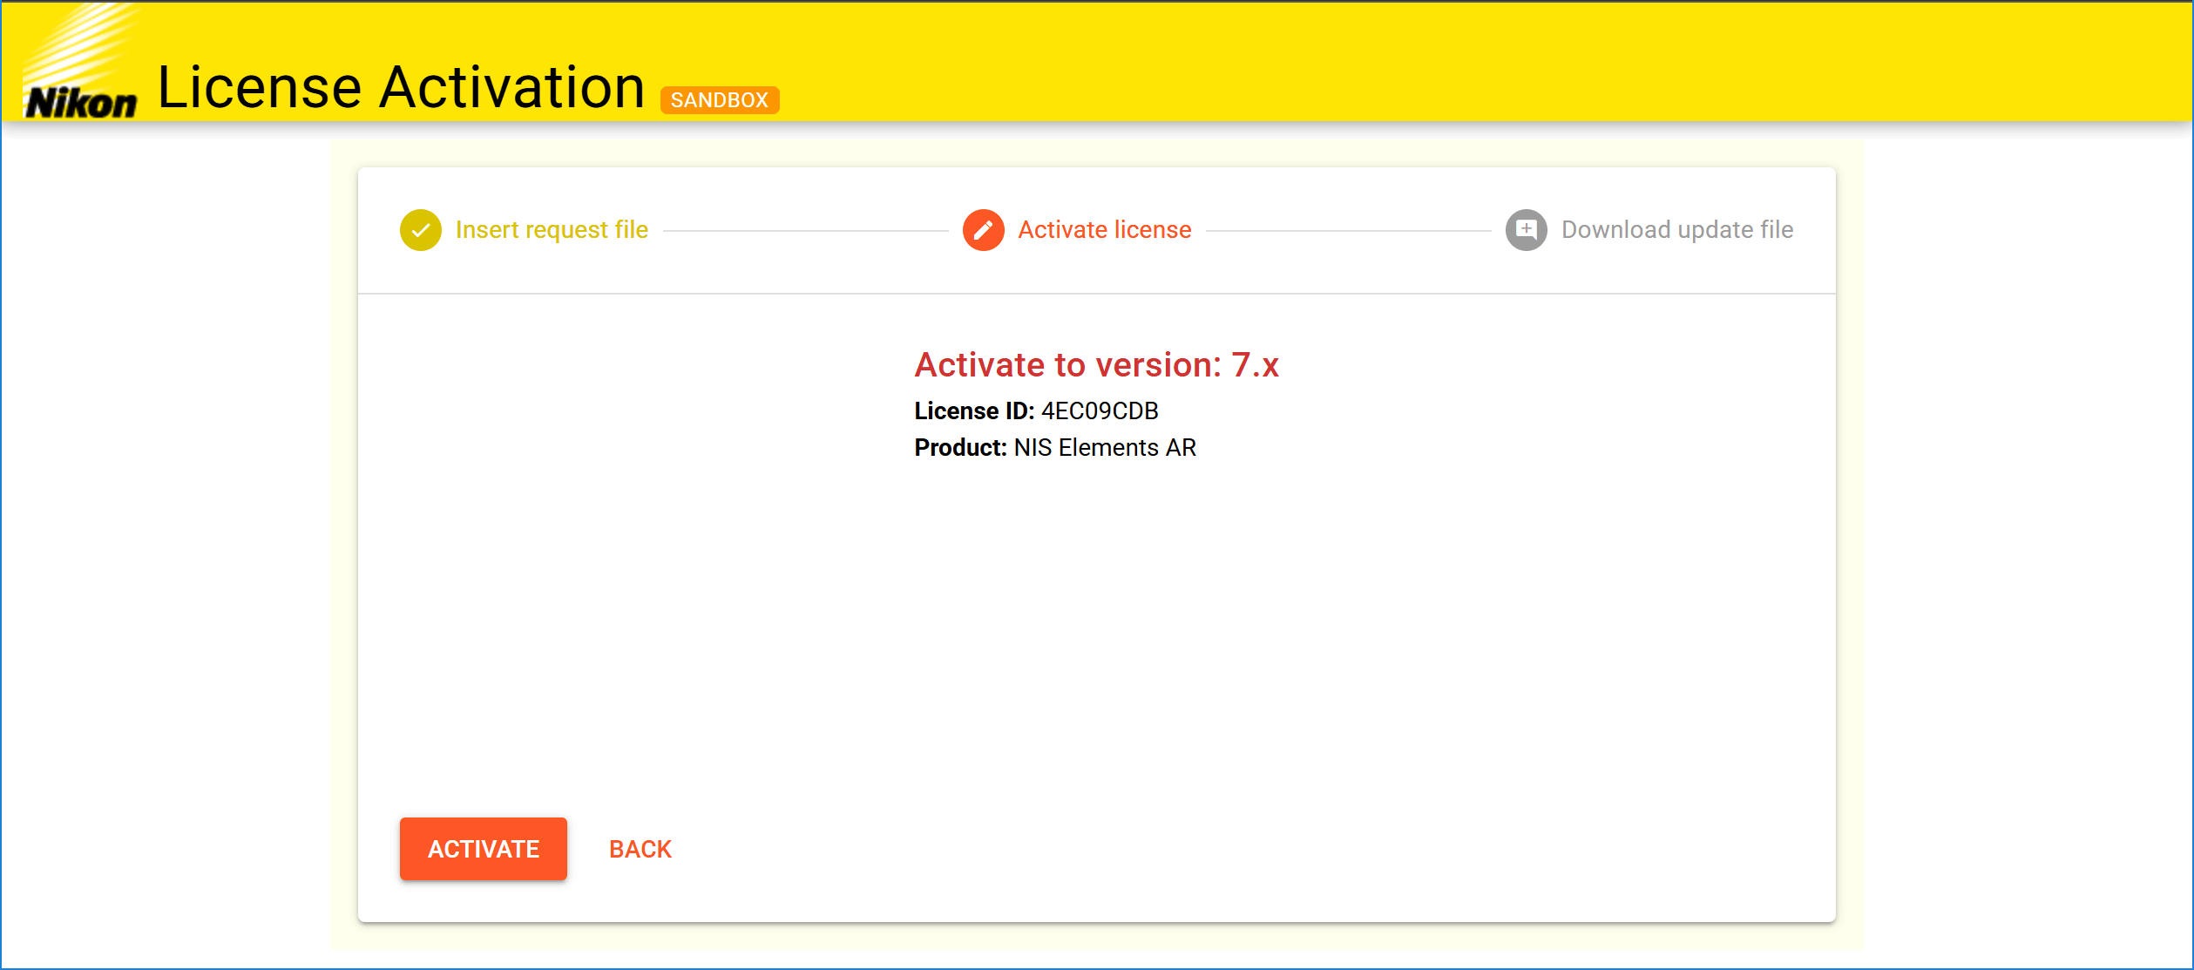Screen dimensions: 2194x970
Task: Click the Product value NIS Elements AR
Action: click(1105, 448)
